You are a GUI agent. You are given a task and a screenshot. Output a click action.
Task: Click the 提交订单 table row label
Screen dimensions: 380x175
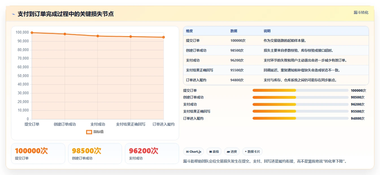pos(193,41)
